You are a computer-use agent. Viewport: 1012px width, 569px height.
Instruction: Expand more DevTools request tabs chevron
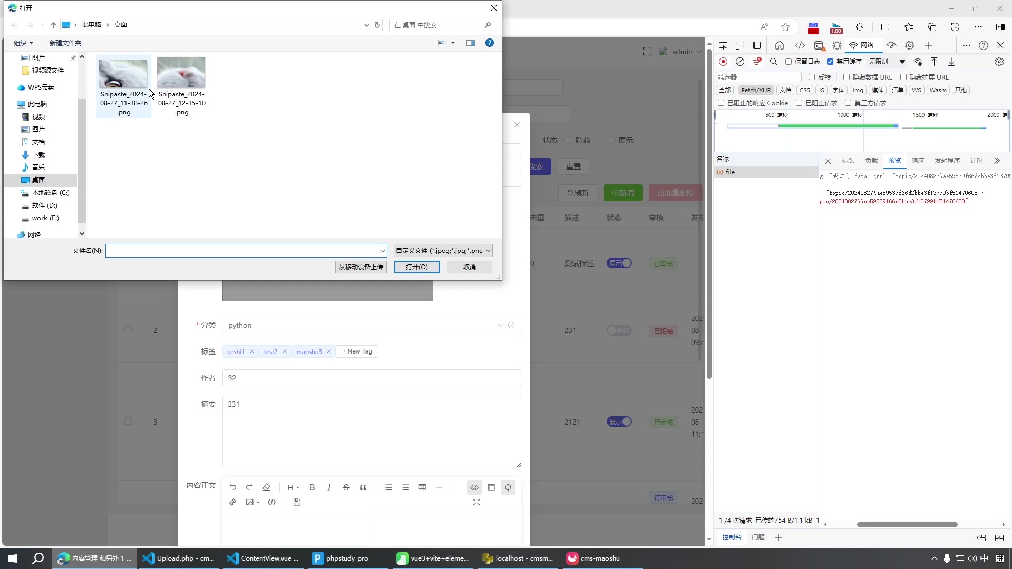pyautogui.click(x=997, y=161)
